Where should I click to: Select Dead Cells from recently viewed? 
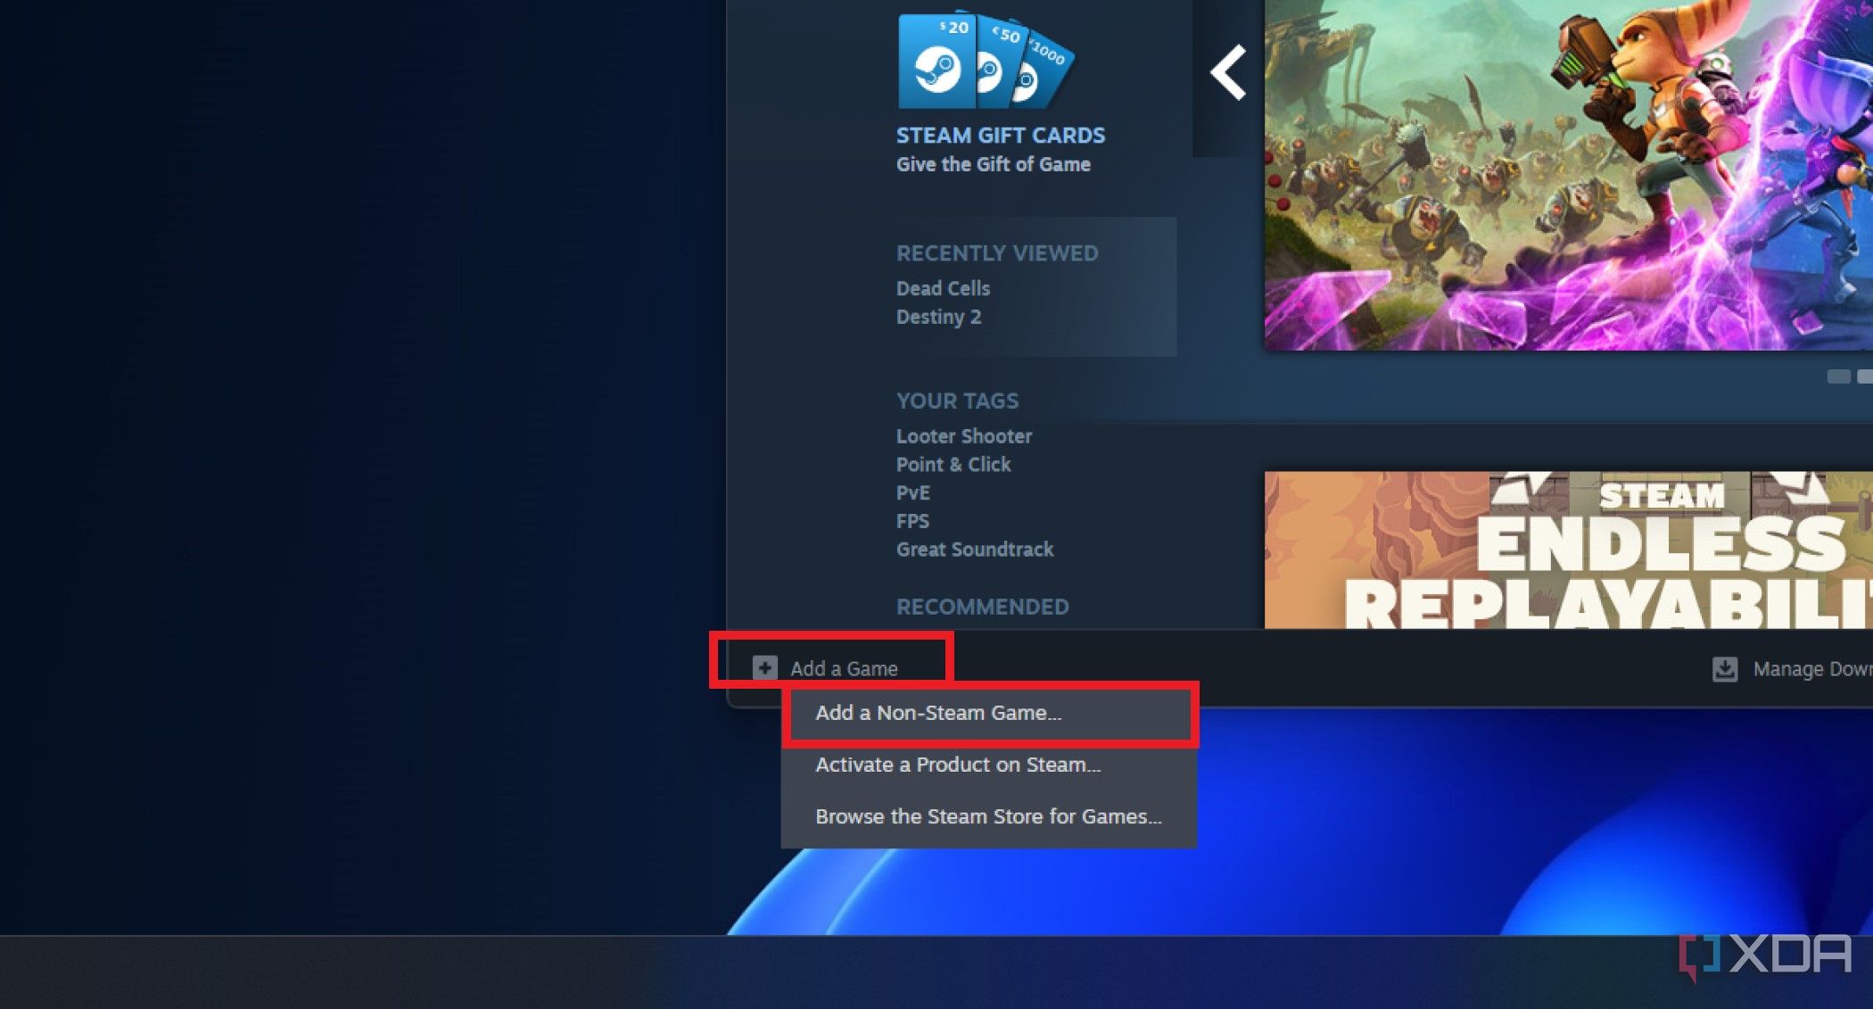(942, 287)
